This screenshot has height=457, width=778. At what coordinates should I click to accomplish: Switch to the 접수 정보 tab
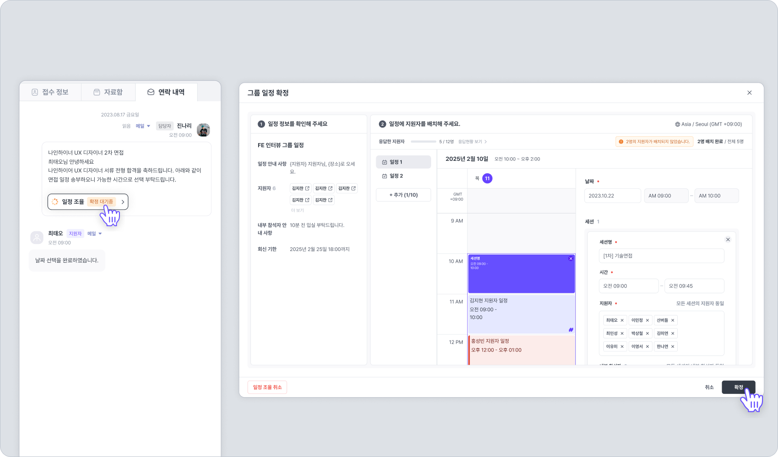point(50,92)
